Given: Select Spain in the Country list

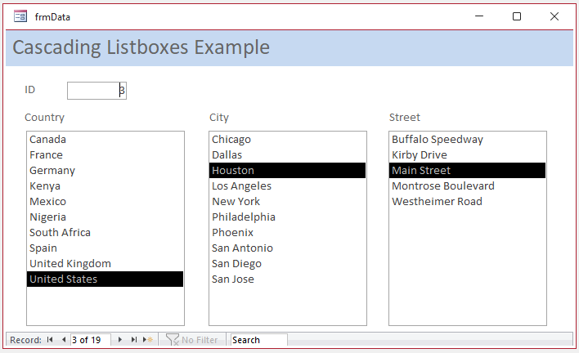Looking at the screenshot, I should coord(105,248).
